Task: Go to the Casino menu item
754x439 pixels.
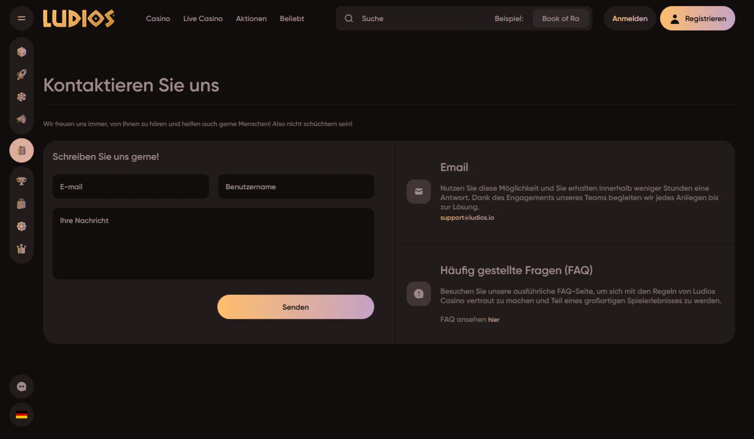Action: pos(158,19)
